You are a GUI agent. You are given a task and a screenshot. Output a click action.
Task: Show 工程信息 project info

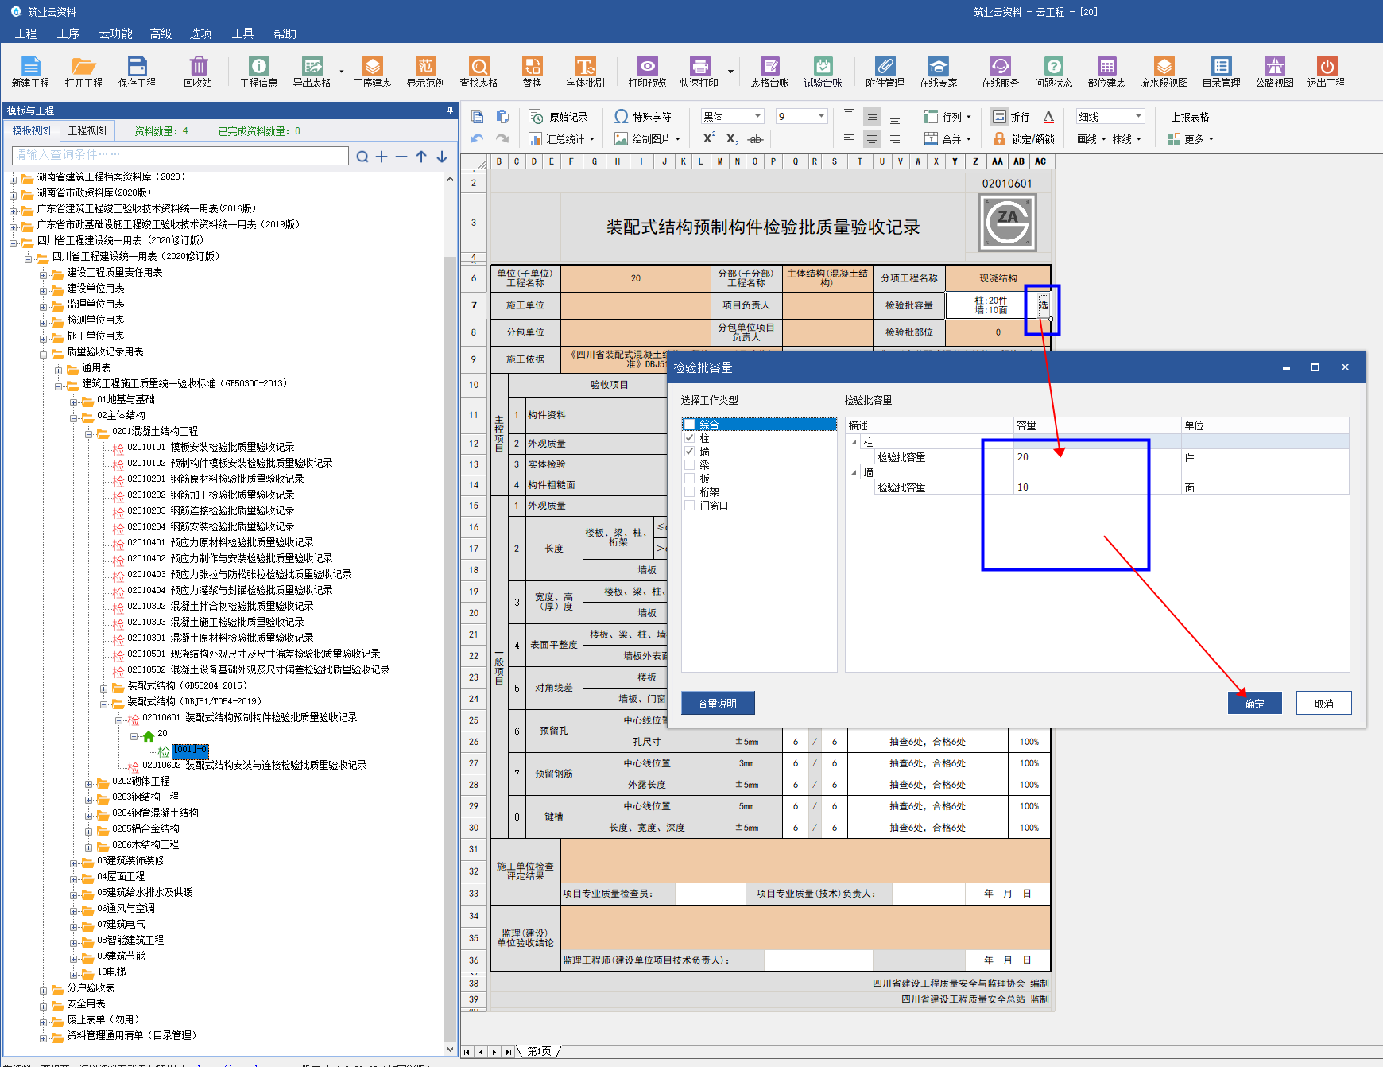[x=258, y=72]
